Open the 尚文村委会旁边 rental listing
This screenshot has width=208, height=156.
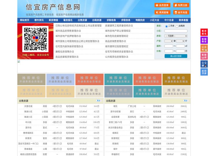pyautogui.click(x=115, y=128)
